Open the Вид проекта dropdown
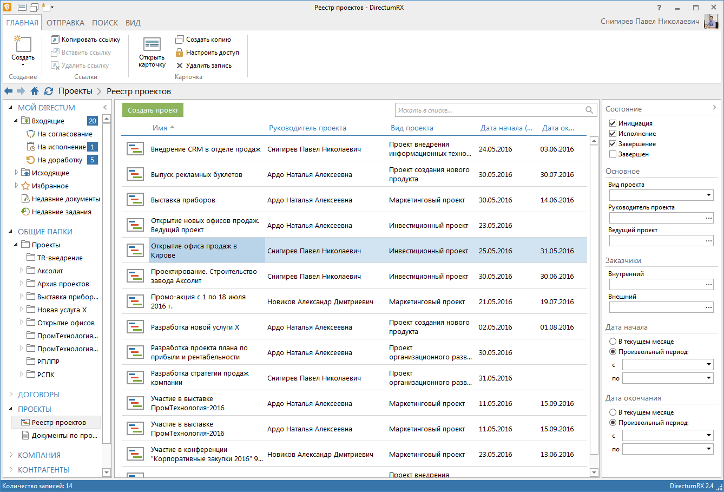 click(709, 195)
